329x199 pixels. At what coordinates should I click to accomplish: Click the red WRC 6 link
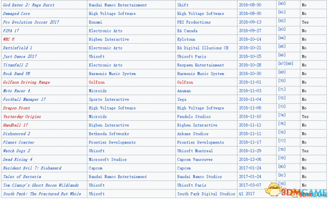coord(9,39)
